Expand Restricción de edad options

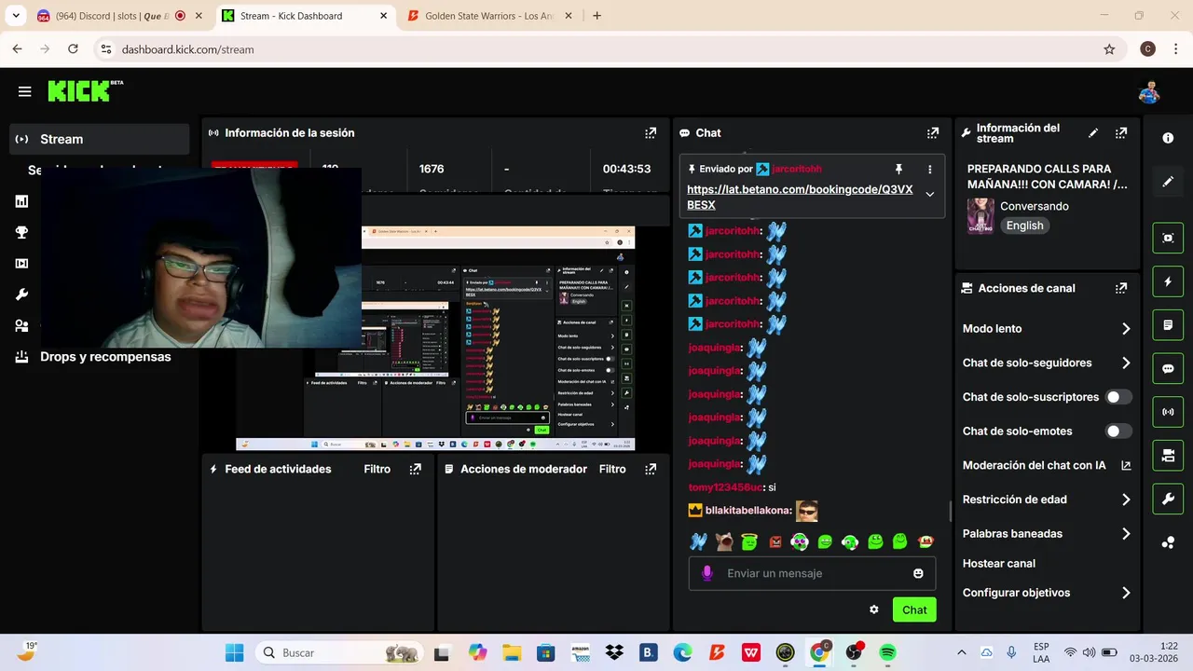(x=1126, y=500)
